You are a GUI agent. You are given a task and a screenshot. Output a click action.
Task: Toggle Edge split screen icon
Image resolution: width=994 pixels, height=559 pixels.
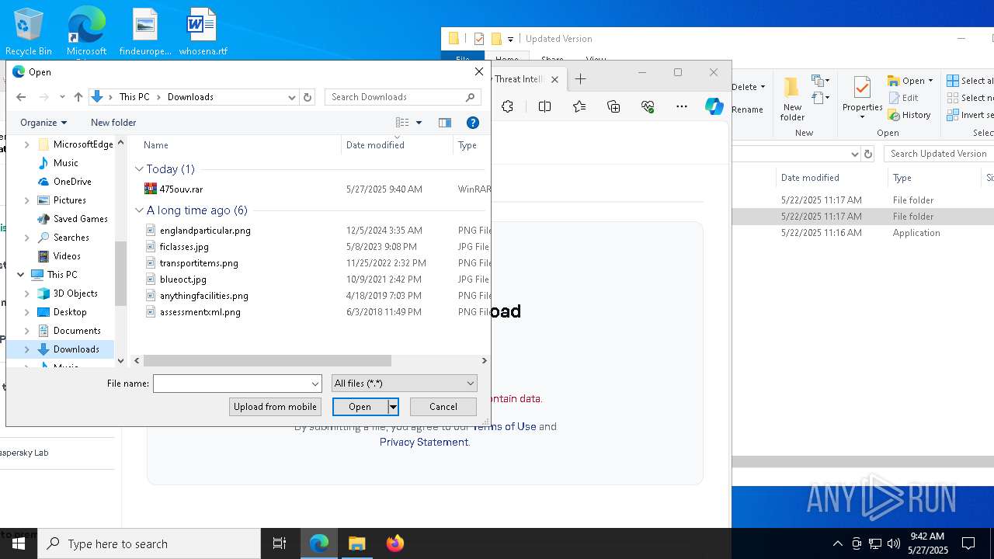click(x=544, y=106)
